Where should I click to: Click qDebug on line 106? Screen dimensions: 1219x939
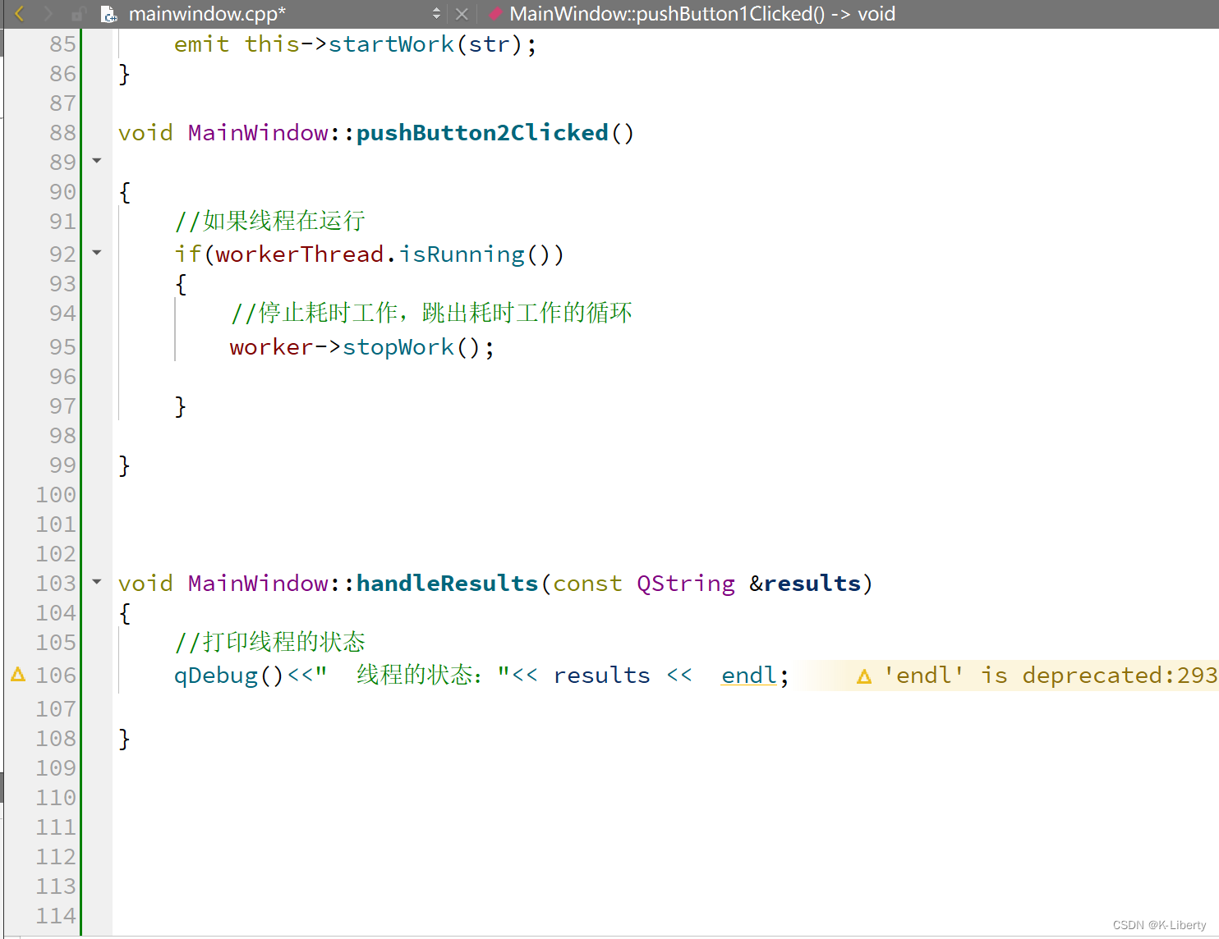click(216, 676)
